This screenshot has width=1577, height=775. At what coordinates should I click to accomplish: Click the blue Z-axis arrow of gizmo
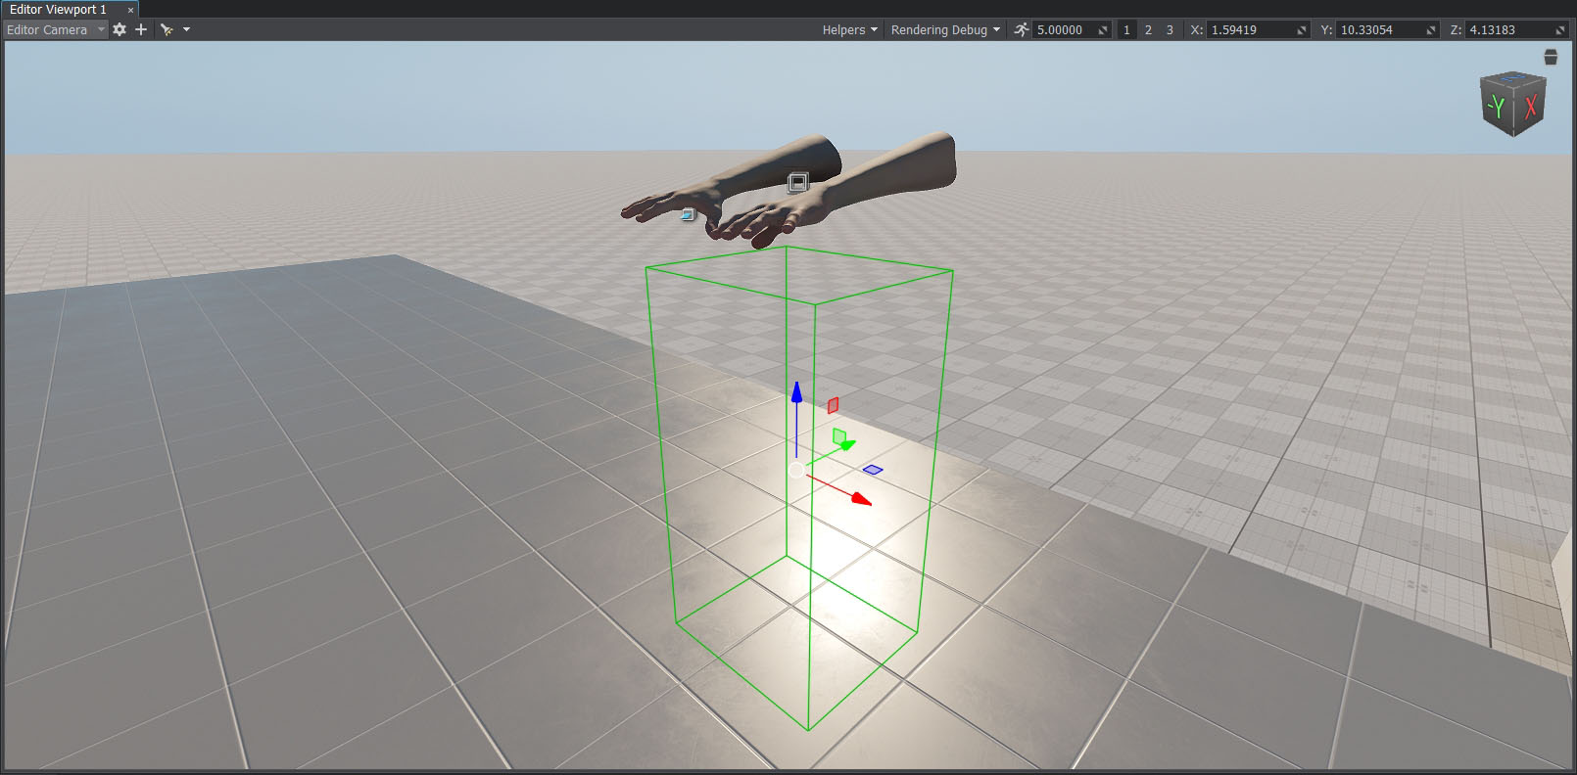pos(797,393)
